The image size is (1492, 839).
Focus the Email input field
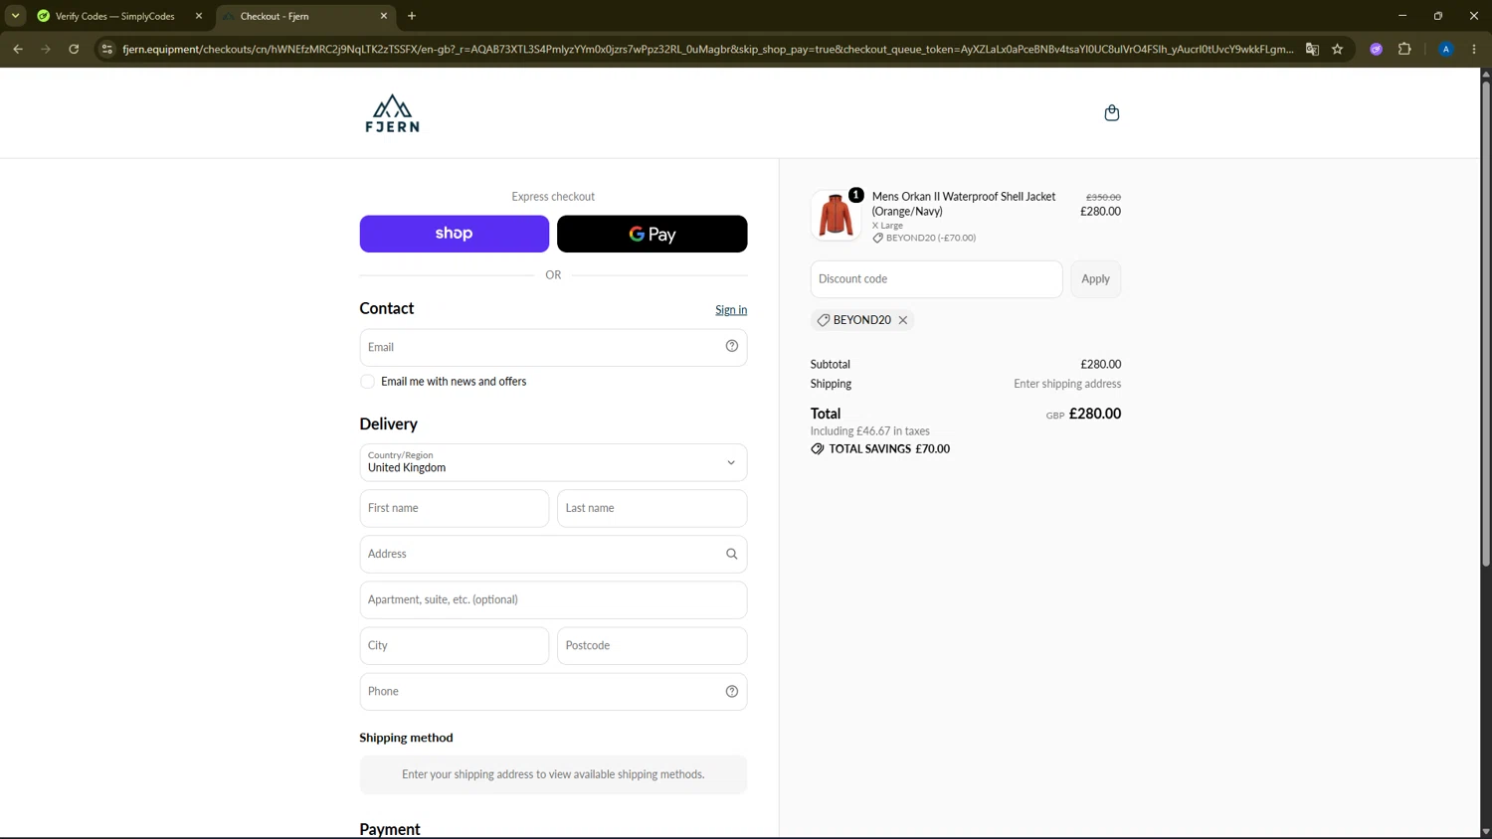pyautogui.click(x=553, y=347)
